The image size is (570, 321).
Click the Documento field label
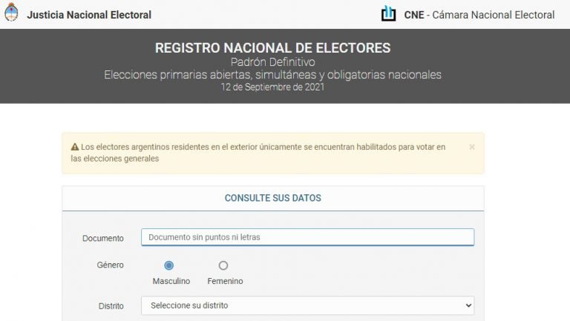[x=102, y=238]
